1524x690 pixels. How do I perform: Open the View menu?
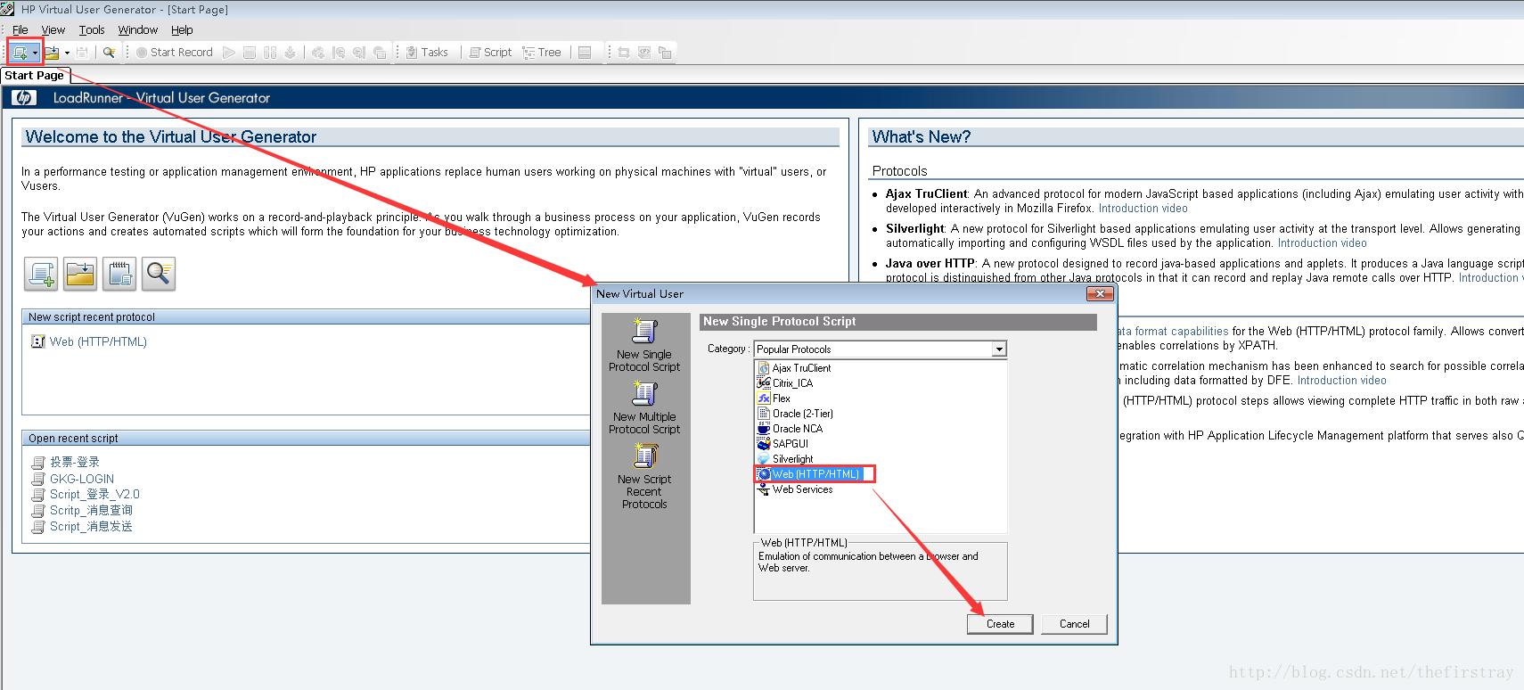(x=53, y=29)
